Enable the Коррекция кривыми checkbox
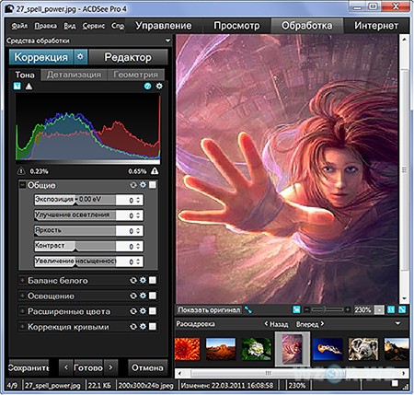 click(153, 327)
